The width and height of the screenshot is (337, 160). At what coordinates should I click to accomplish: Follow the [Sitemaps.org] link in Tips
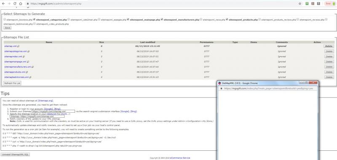(x=45, y=101)
